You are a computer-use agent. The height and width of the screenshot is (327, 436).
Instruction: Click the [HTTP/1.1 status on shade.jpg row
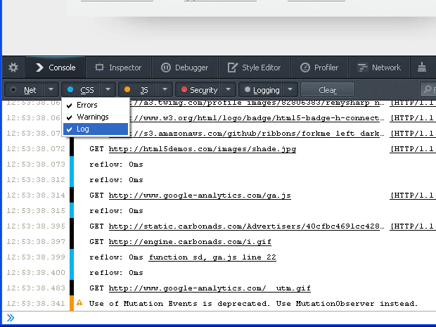coord(412,149)
